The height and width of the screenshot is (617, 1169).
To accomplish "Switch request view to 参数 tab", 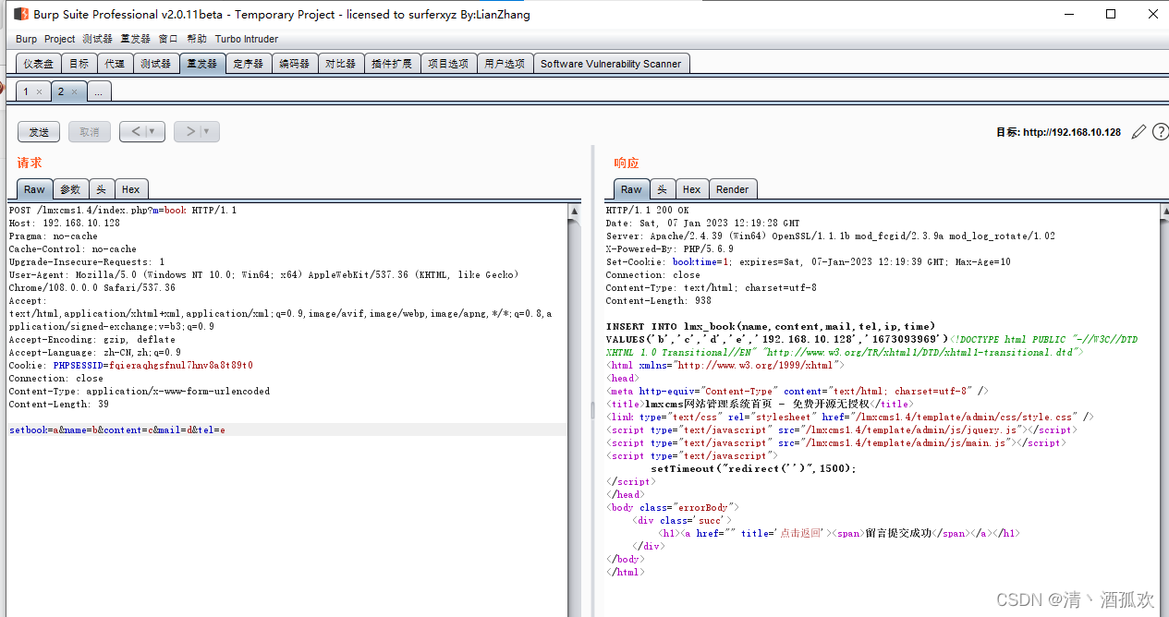I will 70,189.
